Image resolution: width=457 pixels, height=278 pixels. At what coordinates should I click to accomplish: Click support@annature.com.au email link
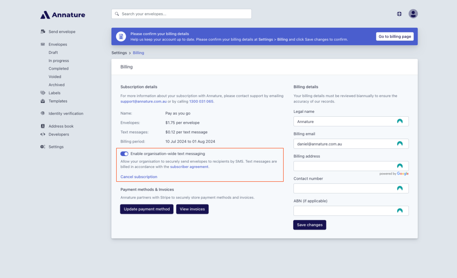[x=144, y=102]
